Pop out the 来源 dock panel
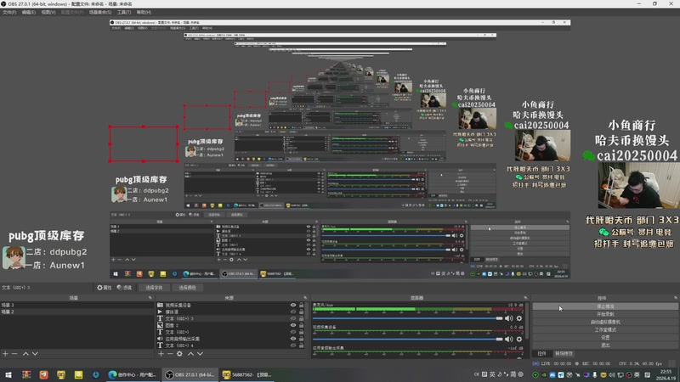 tap(305, 298)
